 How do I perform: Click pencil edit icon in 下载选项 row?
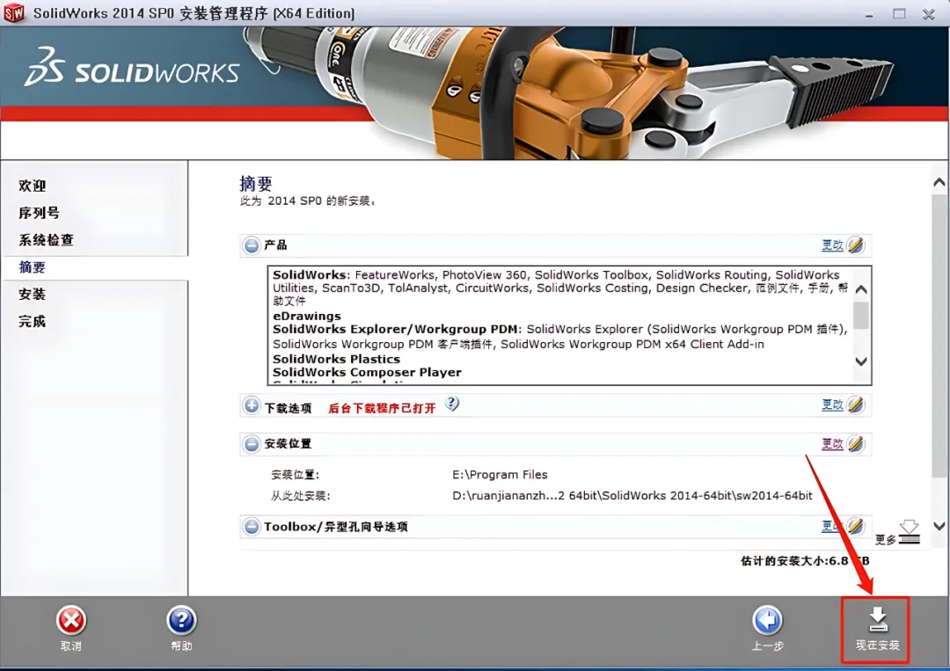856,405
